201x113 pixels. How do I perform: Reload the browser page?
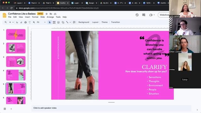pyautogui.click(x=11, y=8)
